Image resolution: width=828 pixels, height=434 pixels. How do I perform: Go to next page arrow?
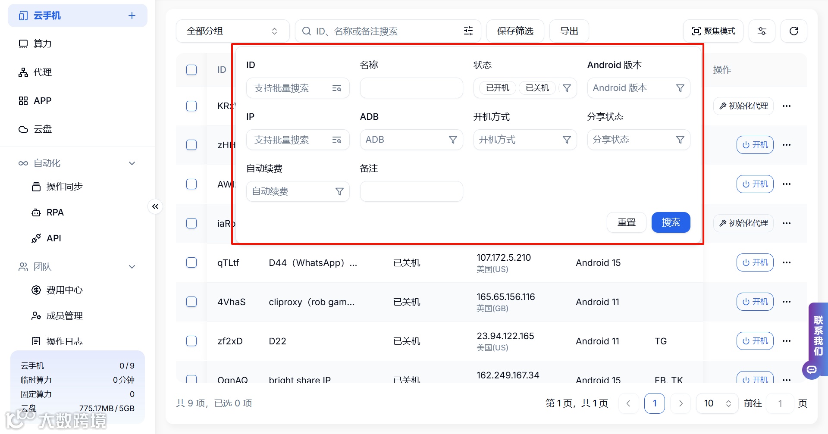coord(681,403)
